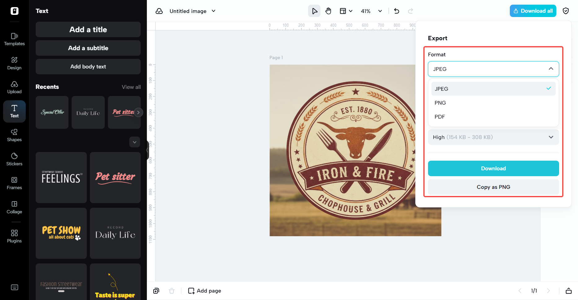Select the Special Offer recent text style
Screen dimensions: 578x300
pos(52,112)
